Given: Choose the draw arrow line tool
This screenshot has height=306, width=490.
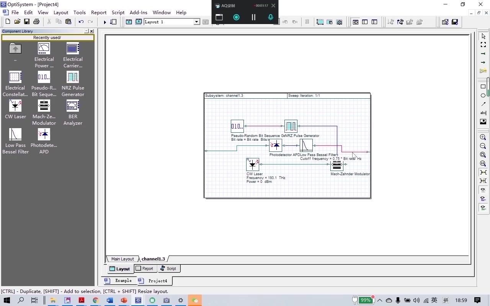Looking at the screenshot, I should (483, 104).
